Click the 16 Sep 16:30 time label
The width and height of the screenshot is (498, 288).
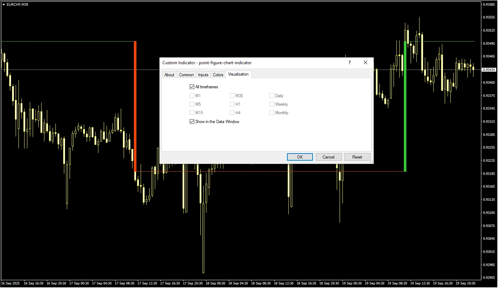[34, 283]
